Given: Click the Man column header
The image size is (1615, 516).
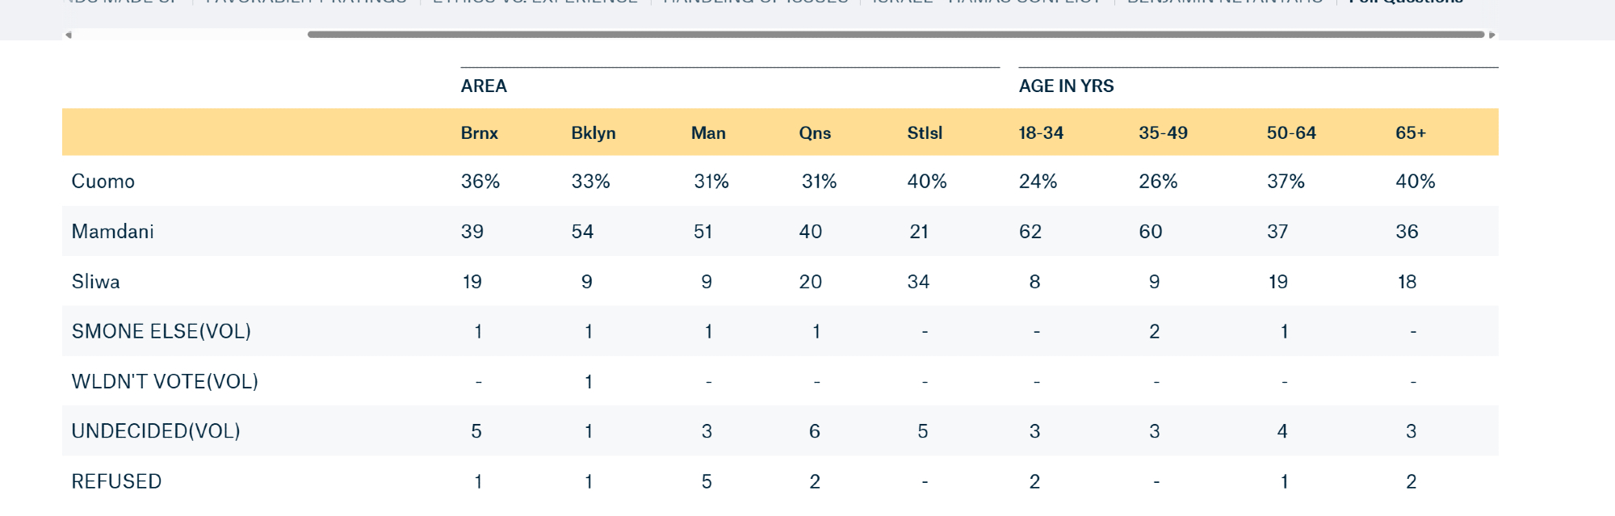Looking at the screenshot, I should [708, 133].
